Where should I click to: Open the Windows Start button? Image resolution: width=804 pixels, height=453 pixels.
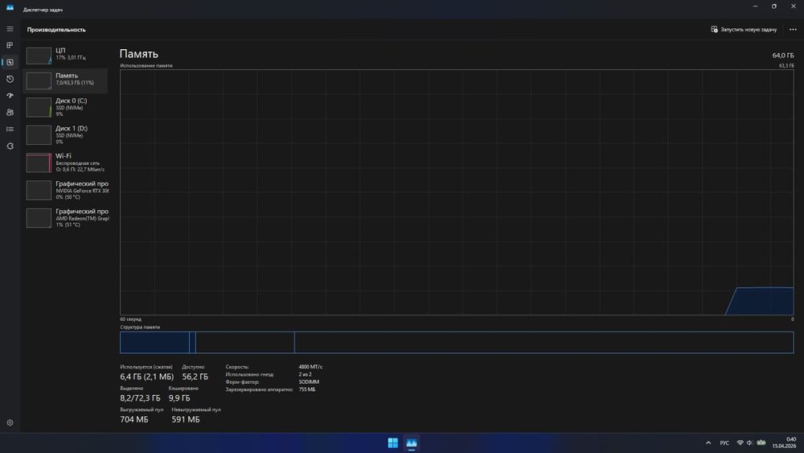point(393,443)
